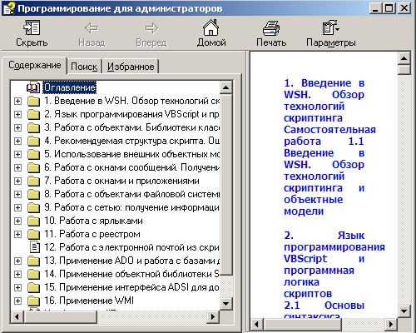416x333 pixels.
Task: Open '2. Язык программирования VBScript' link
Action: (x=334, y=265)
